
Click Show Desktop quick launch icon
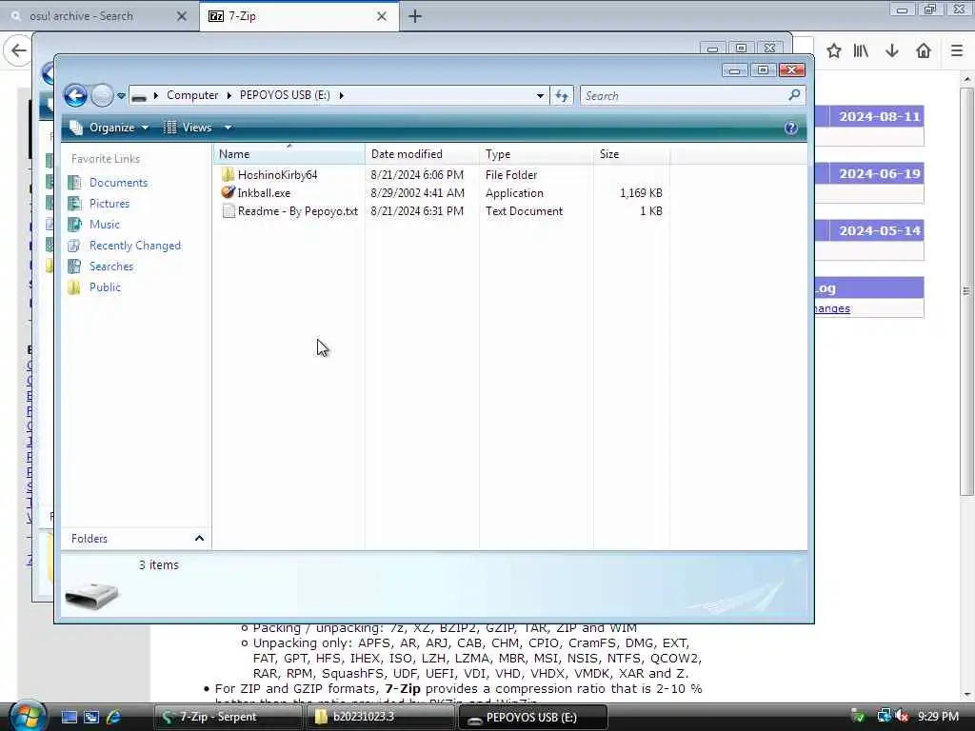click(69, 718)
